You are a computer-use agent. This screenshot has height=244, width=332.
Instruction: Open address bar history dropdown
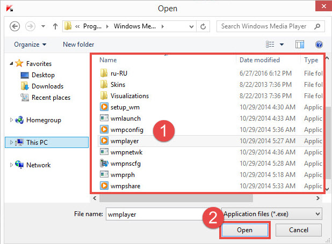tap(191, 26)
